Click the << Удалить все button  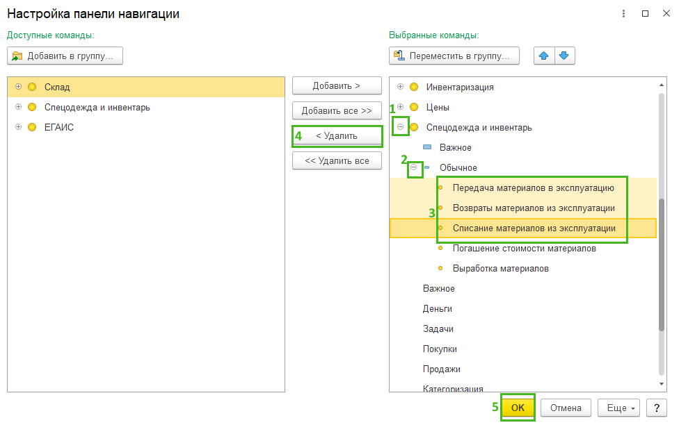coord(337,161)
